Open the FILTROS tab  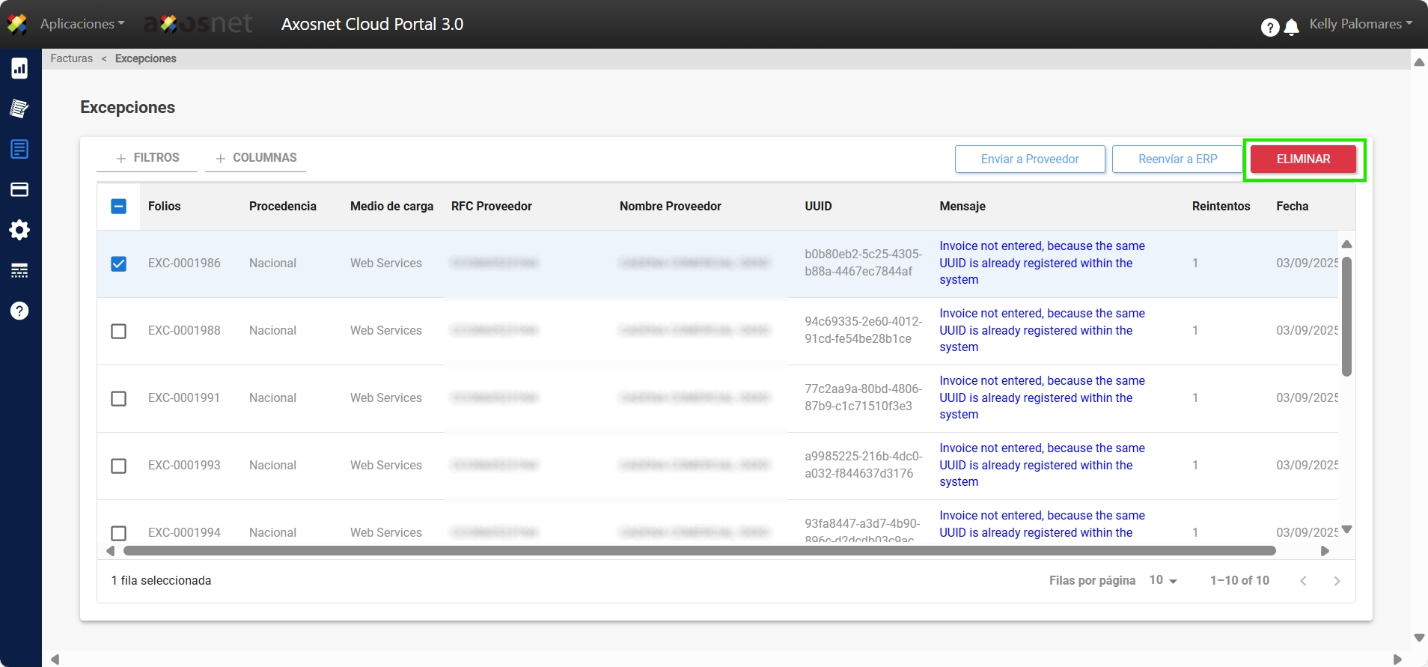[x=147, y=158]
